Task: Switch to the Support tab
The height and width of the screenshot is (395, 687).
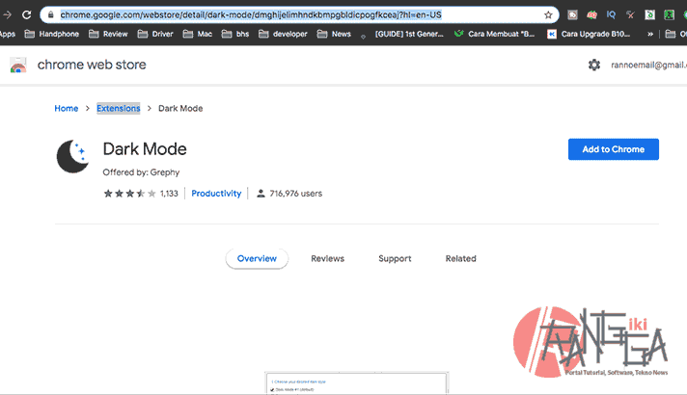Action: click(x=395, y=258)
